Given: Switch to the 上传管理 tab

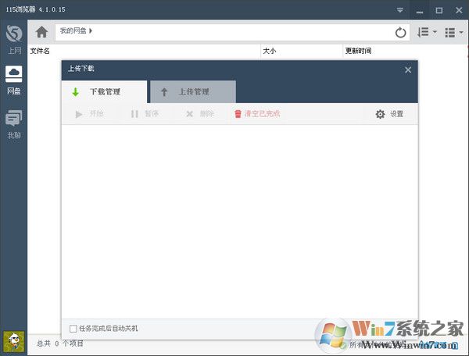Looking at the screenshot, I should coord(193,91).
